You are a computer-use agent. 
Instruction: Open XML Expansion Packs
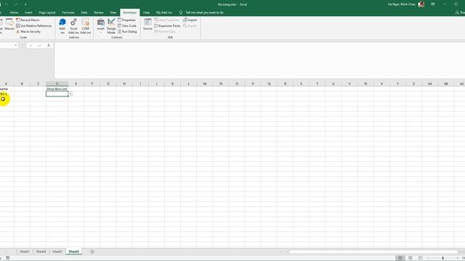(167, 26)
